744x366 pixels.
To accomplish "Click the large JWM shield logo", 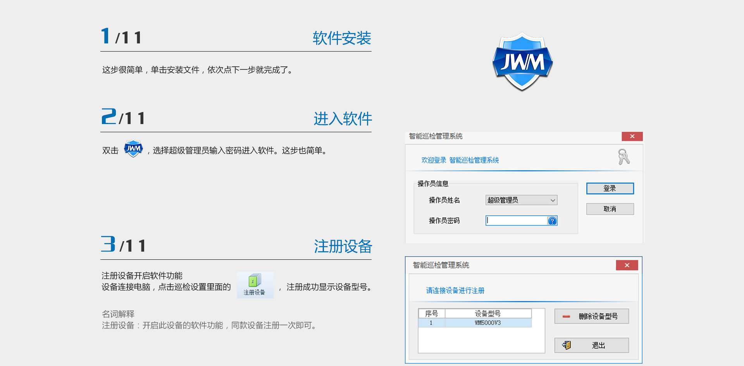I will [x=522, y=62].
